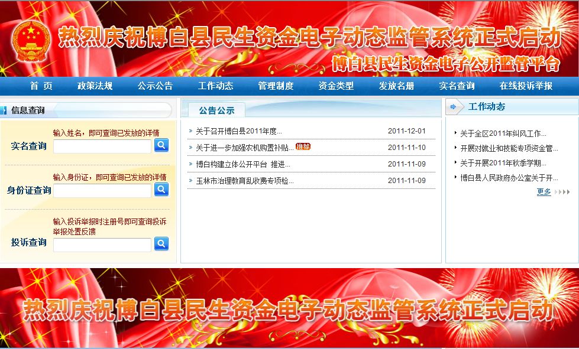Click the 更多 link under 工作动态
This screenshot has width=579, height=349.
tap(544, 192)
